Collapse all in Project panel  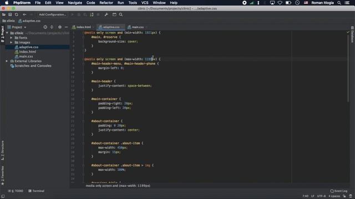[x=52, y=27]
